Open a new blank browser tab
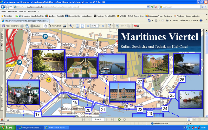The image size is (208, 130). [x=52, y=21]
